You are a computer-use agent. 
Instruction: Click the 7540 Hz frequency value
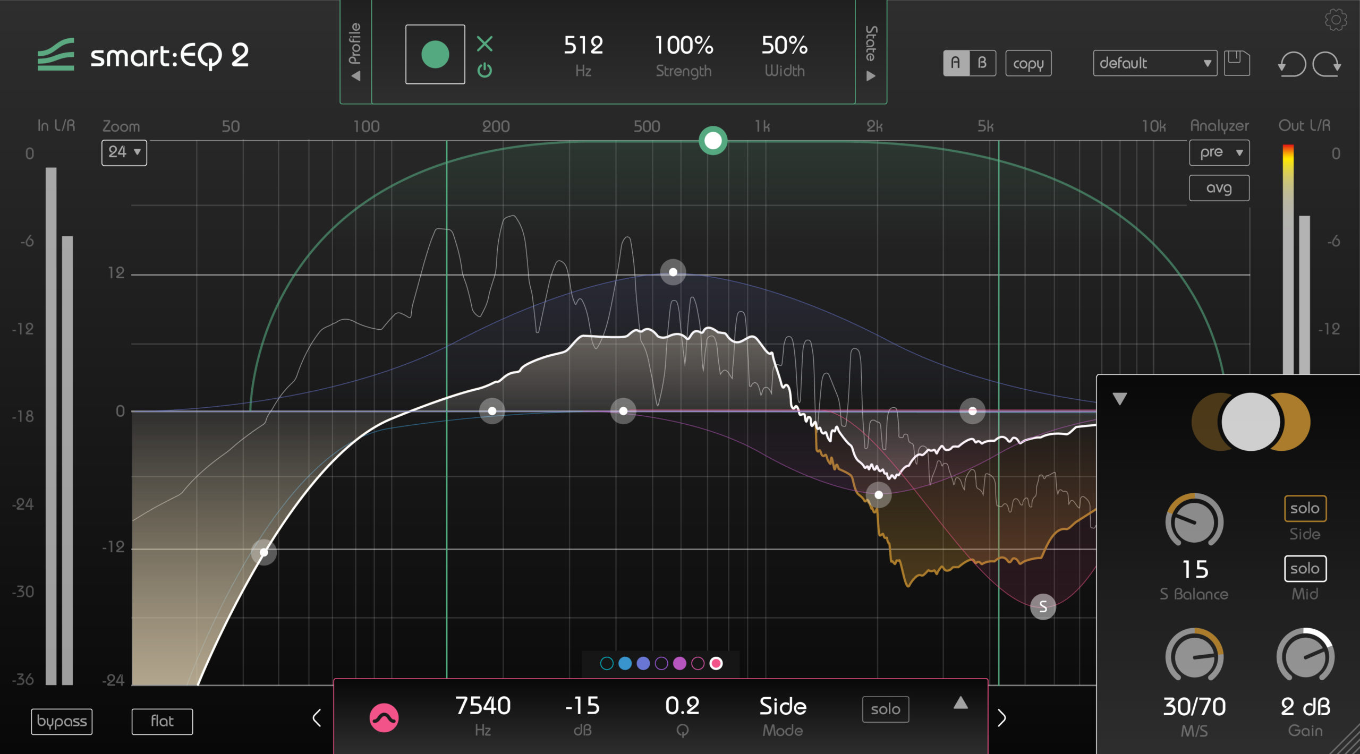pyautogui.click(x=483, y=707)
